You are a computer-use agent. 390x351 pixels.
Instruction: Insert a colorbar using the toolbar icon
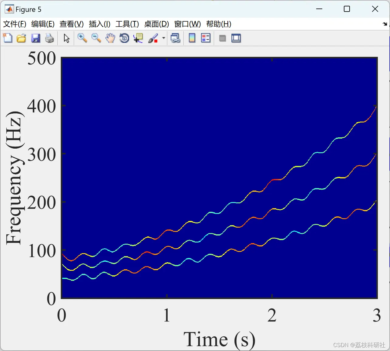192,38
